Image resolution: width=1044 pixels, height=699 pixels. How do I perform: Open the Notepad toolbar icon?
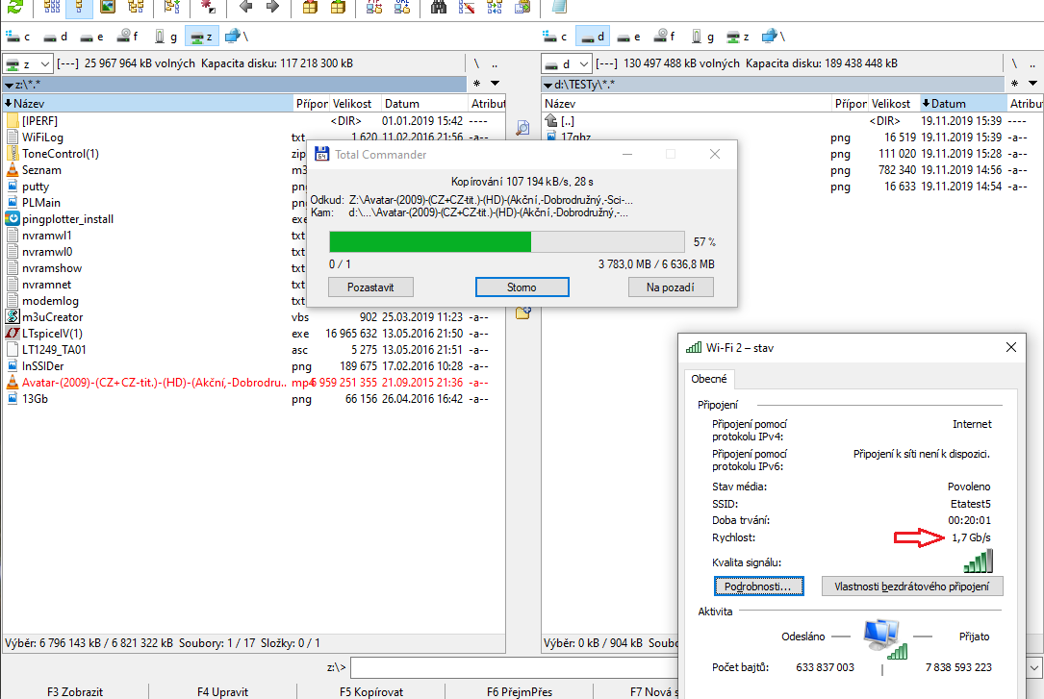pos(559,7)
